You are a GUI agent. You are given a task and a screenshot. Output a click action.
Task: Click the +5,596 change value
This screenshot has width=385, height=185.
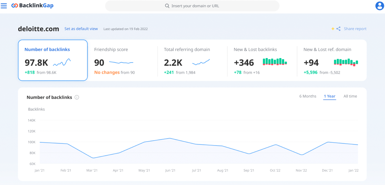click(x=310, y=72)
